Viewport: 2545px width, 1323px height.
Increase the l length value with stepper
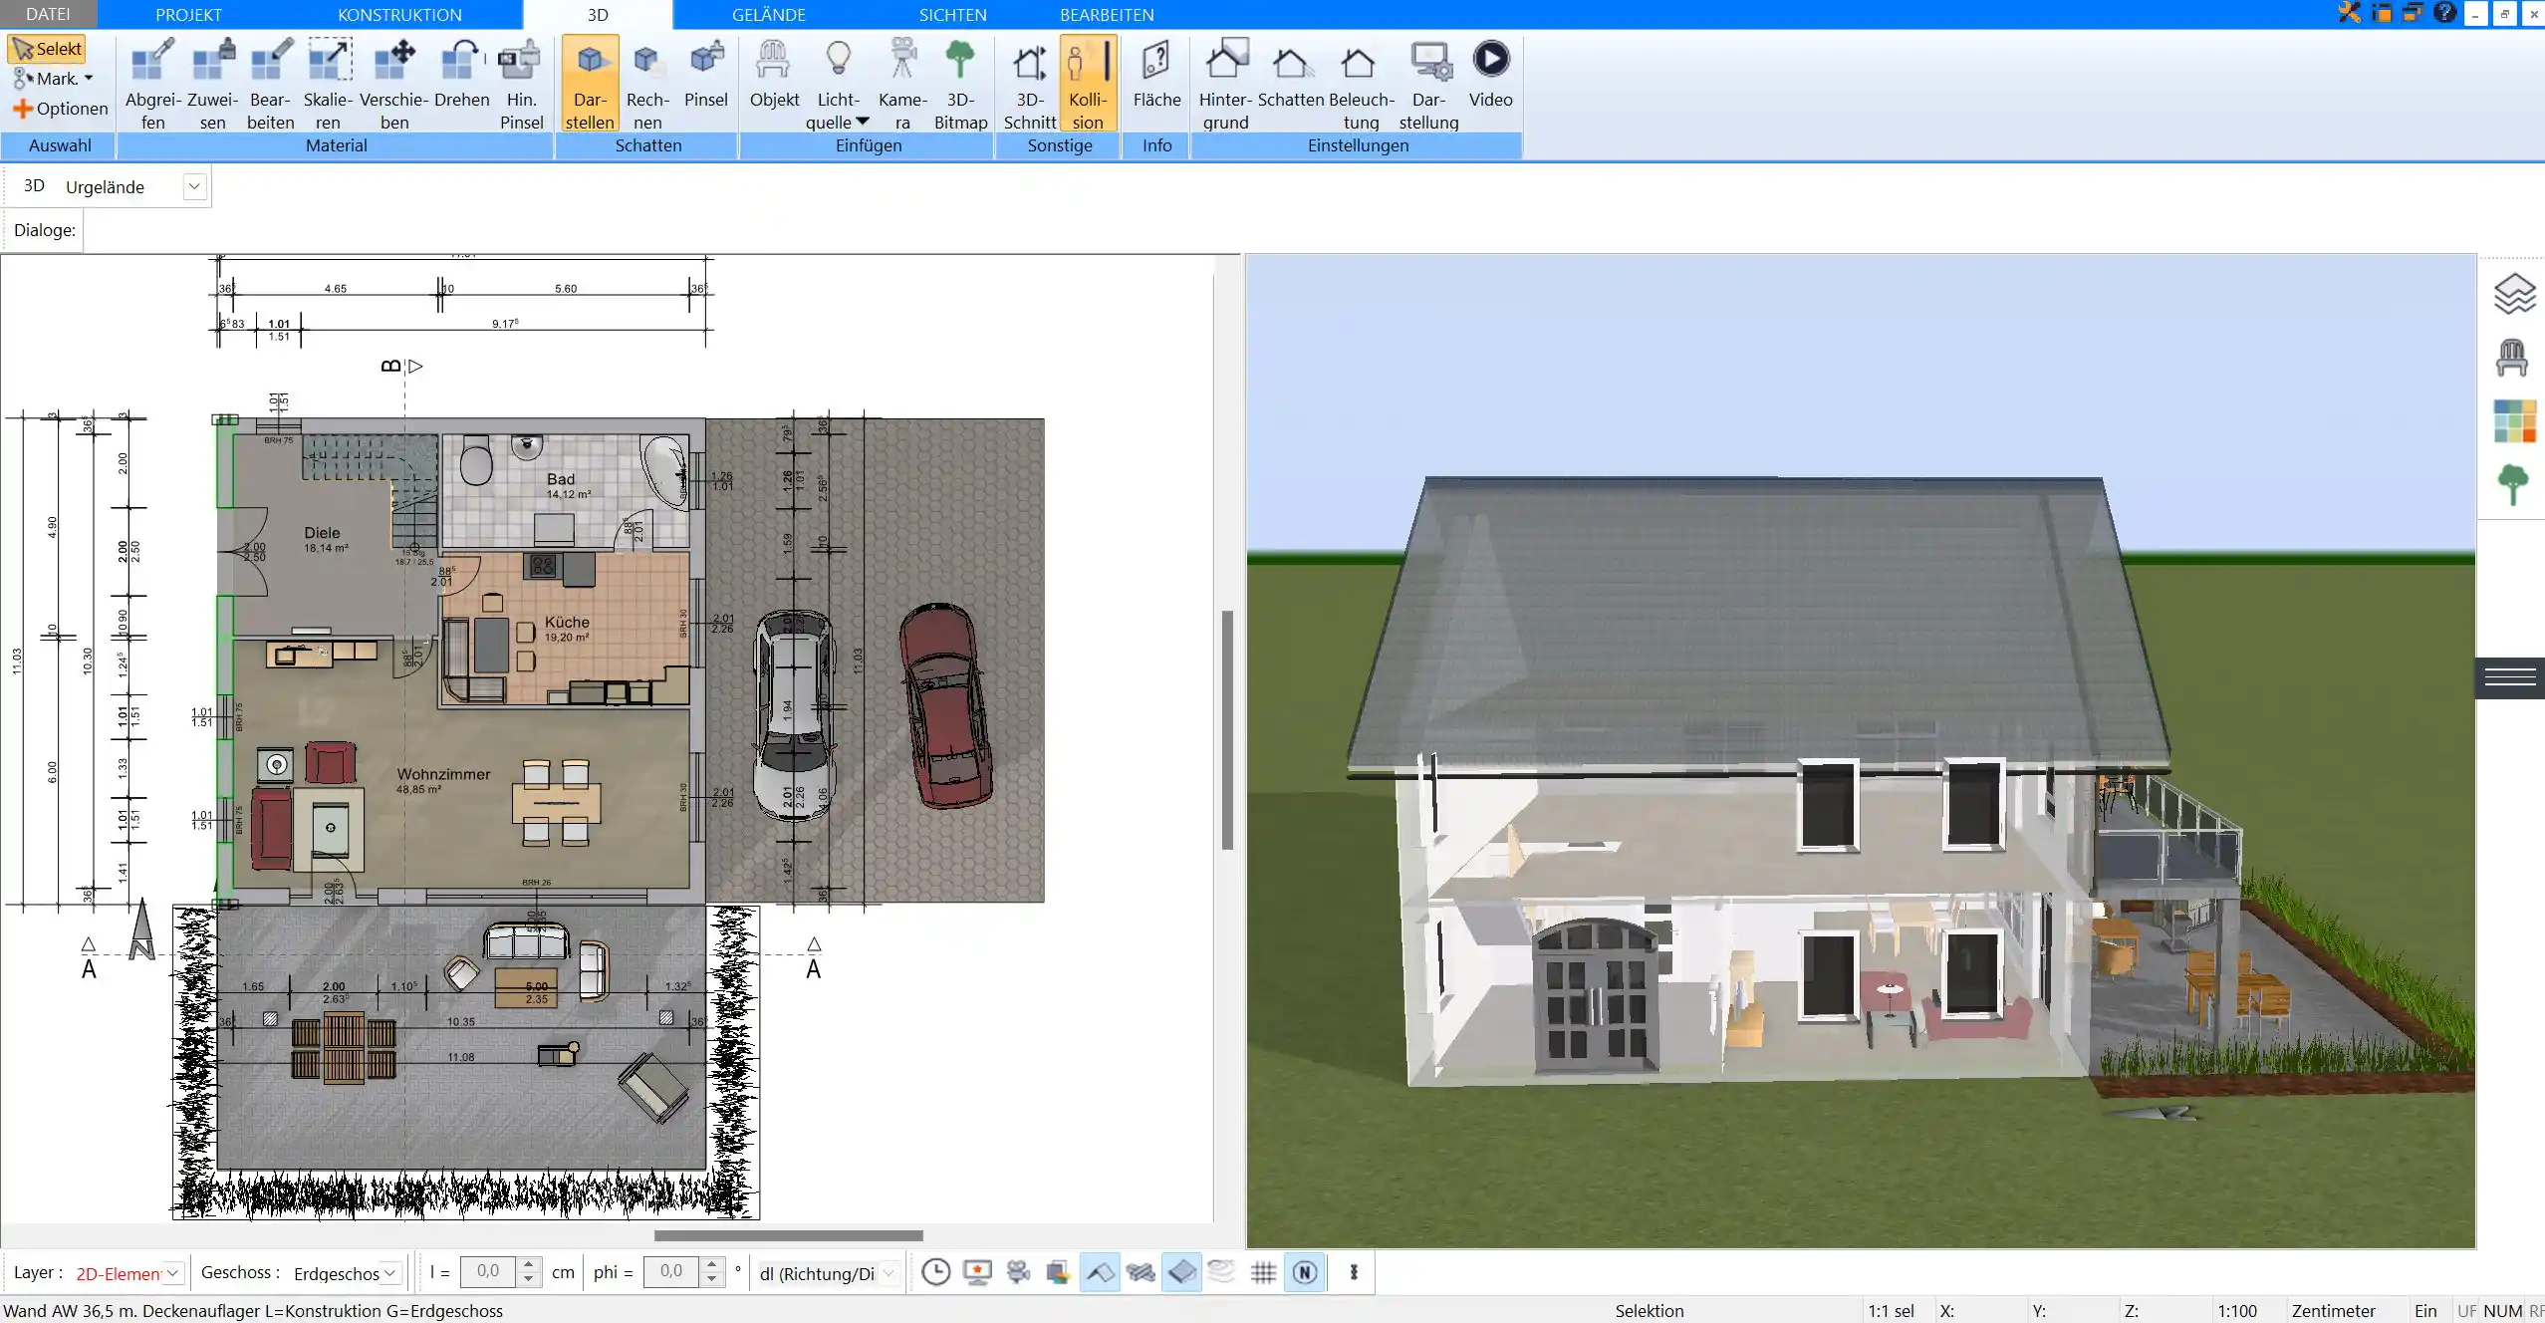click(529, 1265)
